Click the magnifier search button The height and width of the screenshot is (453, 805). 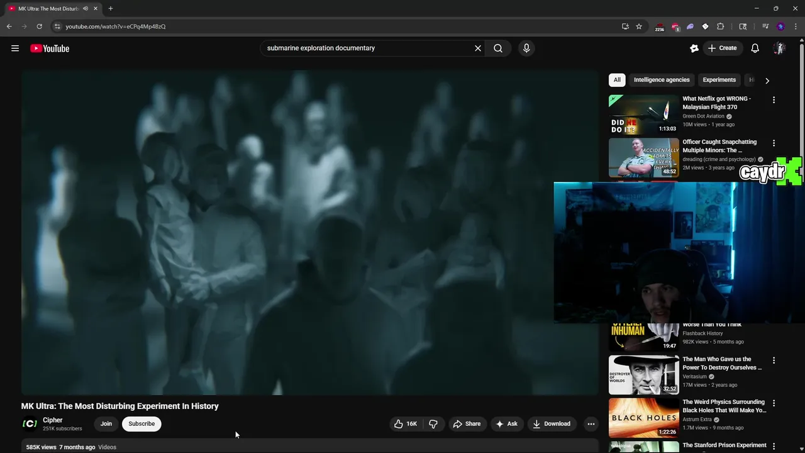tap(498, 48)
